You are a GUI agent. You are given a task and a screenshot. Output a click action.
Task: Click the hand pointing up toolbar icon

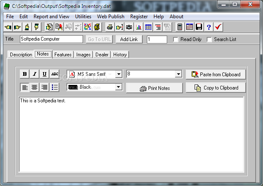(x=27, y=27)
